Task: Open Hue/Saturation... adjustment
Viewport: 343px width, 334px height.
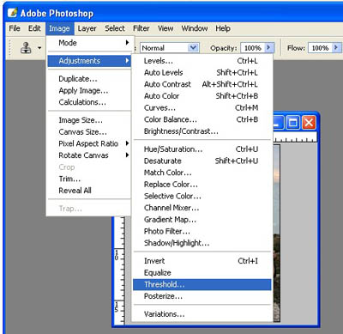Action: coord(202,149)
